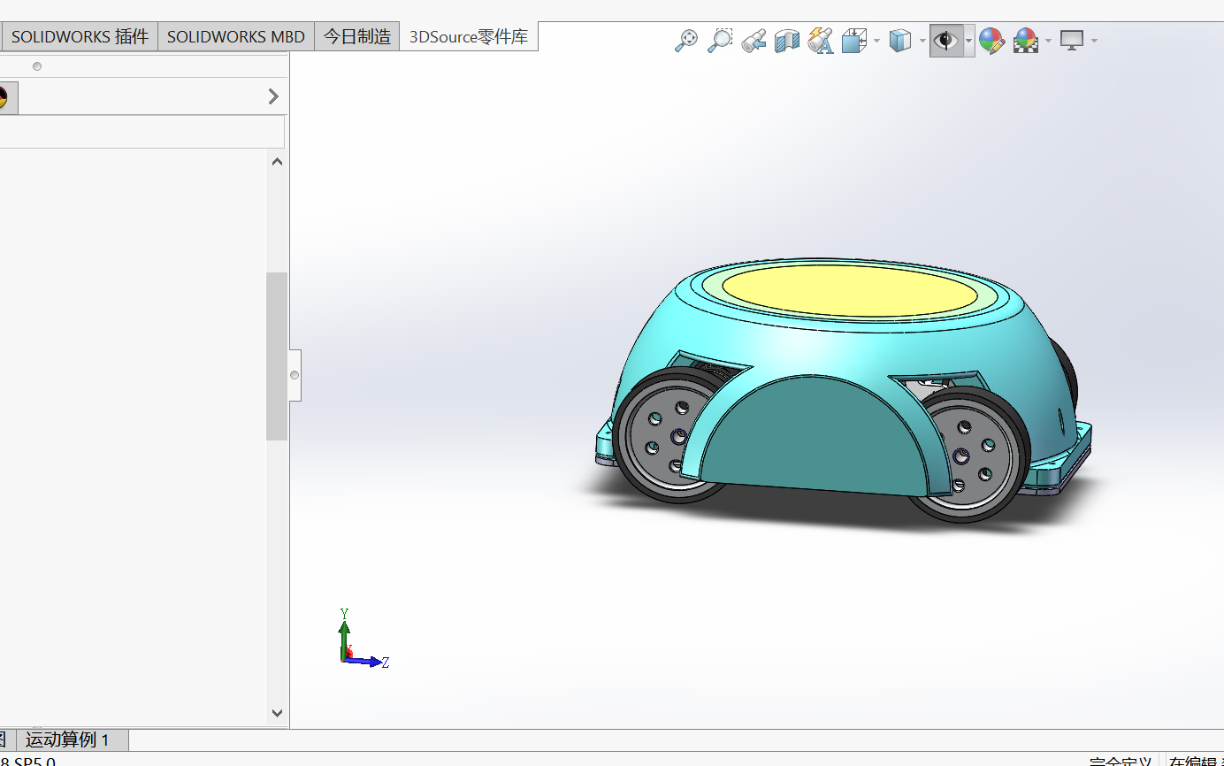
Task: Open Dynamic Annotation Views tool
Action: pos(821,41)
